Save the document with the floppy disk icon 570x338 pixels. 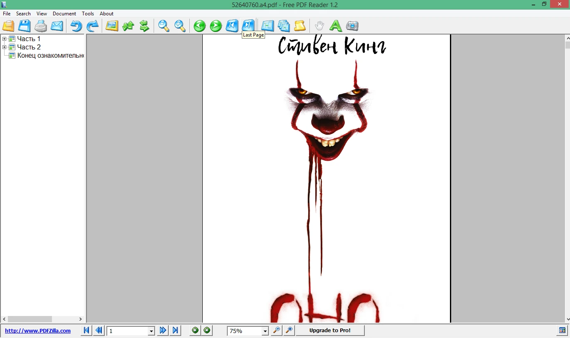[x=25, y=26]
